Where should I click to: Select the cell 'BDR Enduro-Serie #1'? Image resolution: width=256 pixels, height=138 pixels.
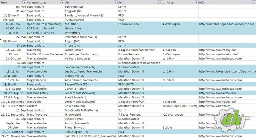(45, 28)
